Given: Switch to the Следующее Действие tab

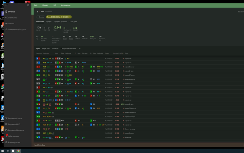Looking at the screenshot, I should [x=68, y=49].
